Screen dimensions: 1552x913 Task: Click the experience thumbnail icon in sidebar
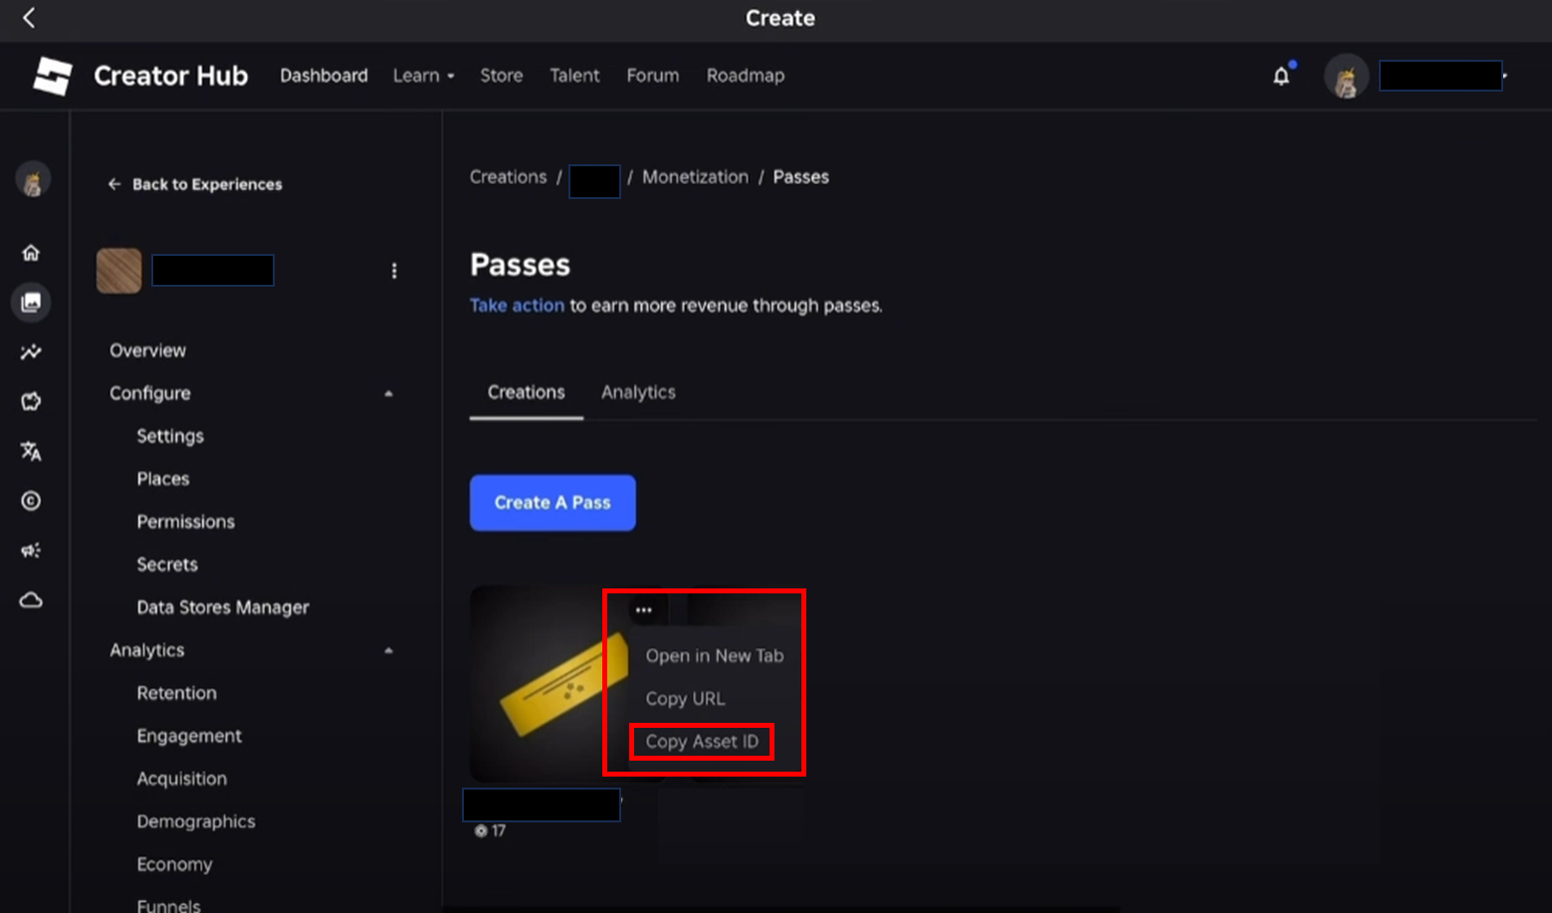tap(118, 271)
